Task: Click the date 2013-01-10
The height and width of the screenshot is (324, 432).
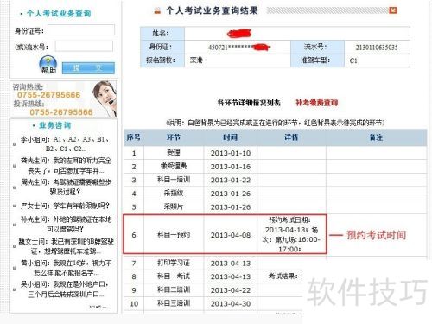Action: coord(231,153)
